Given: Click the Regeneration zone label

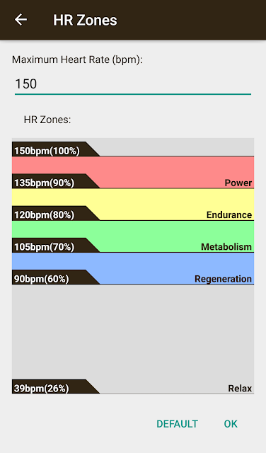Looking at the screenshot, I should (223, 279).
